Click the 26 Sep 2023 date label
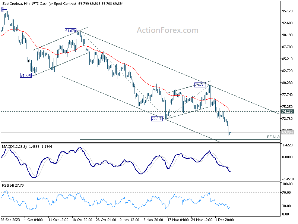Screen dimensions: 298x224 coord(10,220)
